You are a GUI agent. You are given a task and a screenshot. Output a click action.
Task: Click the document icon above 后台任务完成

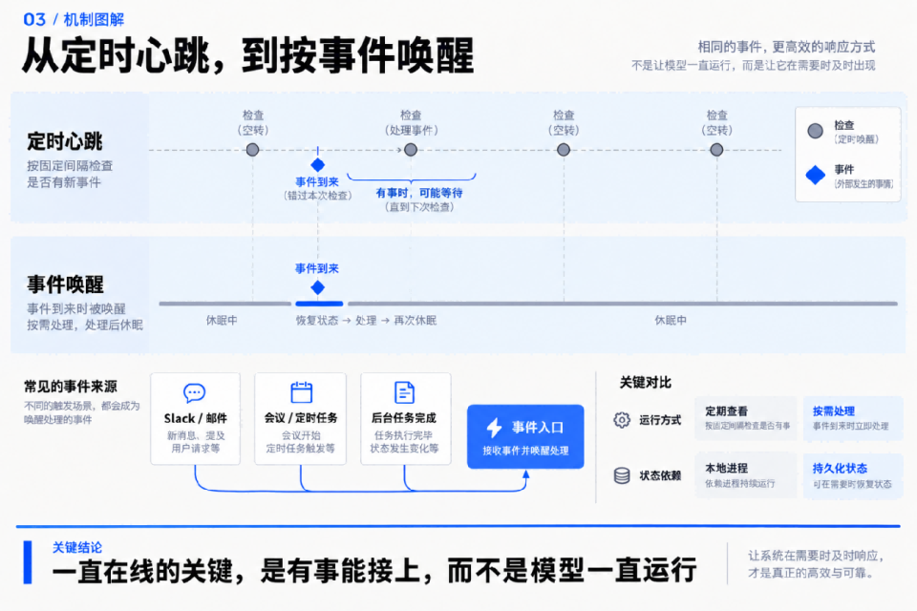(x=404, y=392)
